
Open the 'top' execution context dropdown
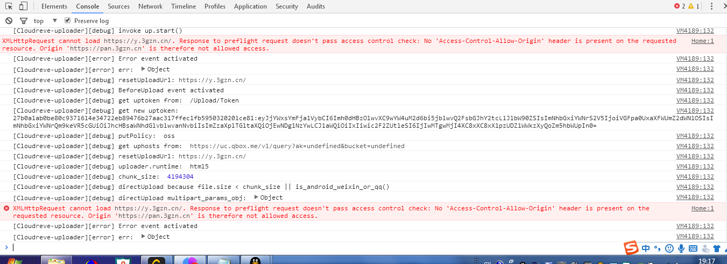pyautogui.click(x=45, y=21)
